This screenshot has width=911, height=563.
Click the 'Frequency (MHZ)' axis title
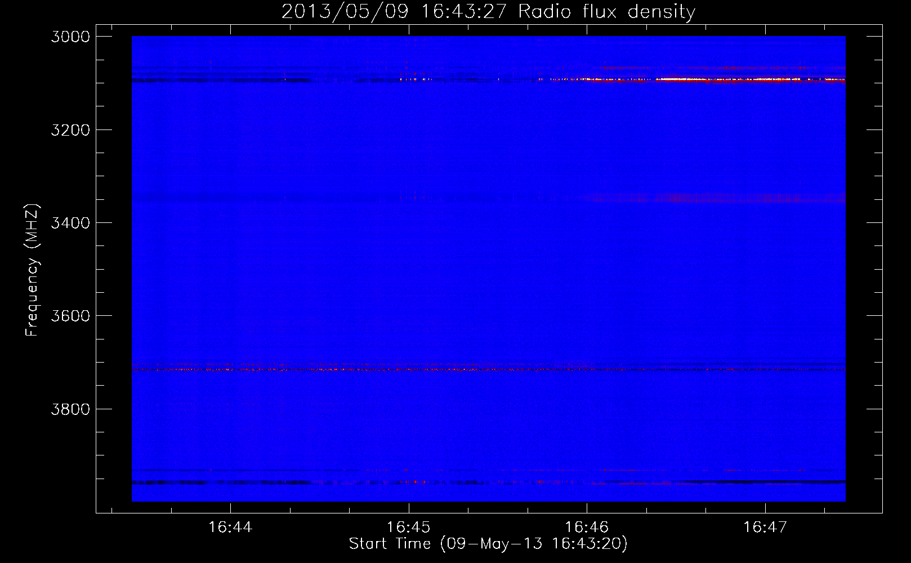[32, 270]
